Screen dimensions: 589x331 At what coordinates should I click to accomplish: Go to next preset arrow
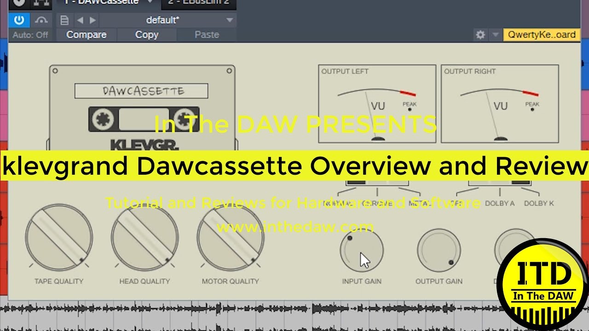point(93,20)
